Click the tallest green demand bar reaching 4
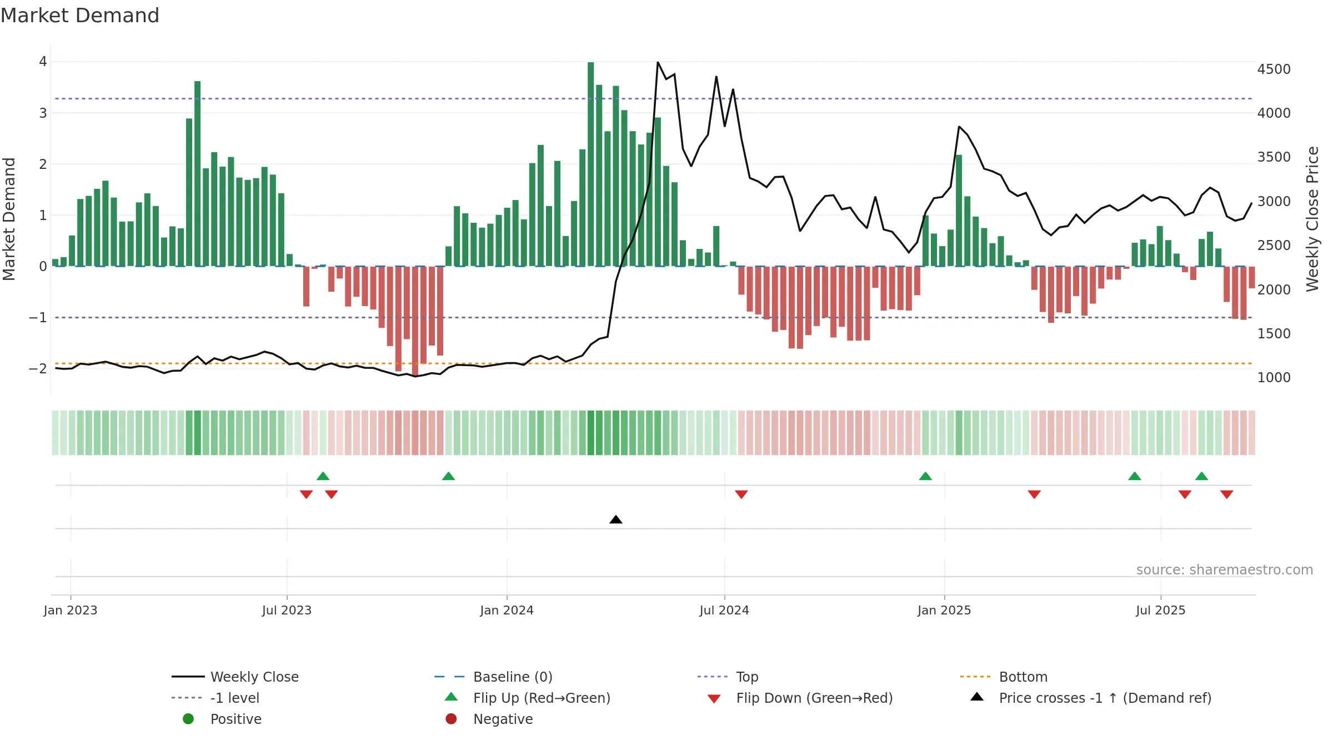 click(591, 164)
